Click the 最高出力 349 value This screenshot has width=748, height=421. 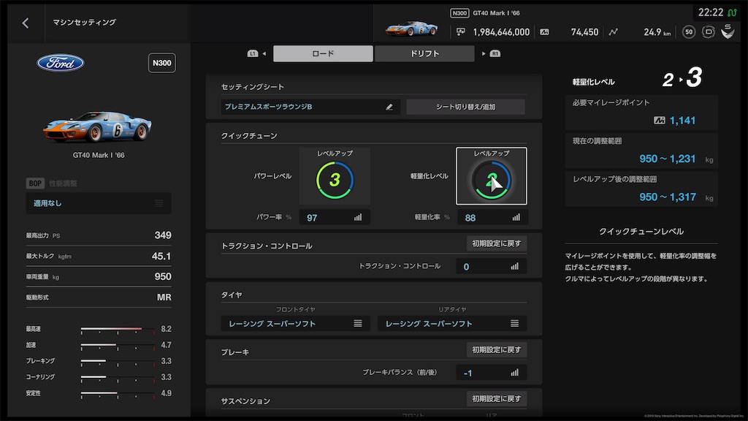tap(163, 235)
